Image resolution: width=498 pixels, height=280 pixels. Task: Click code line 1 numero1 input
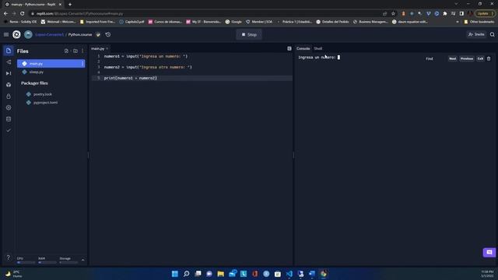146,56
